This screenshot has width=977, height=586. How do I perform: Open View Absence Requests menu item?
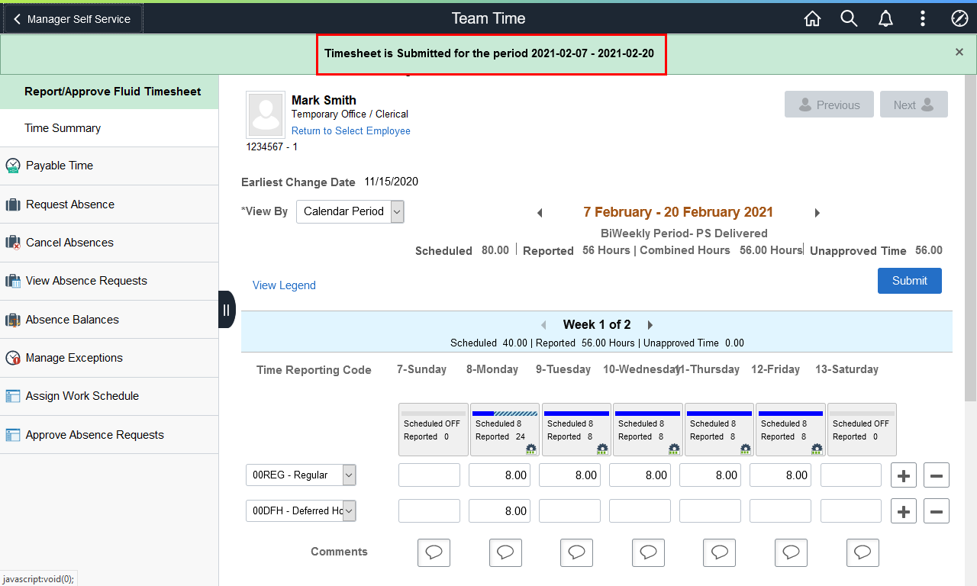(109, 281)
